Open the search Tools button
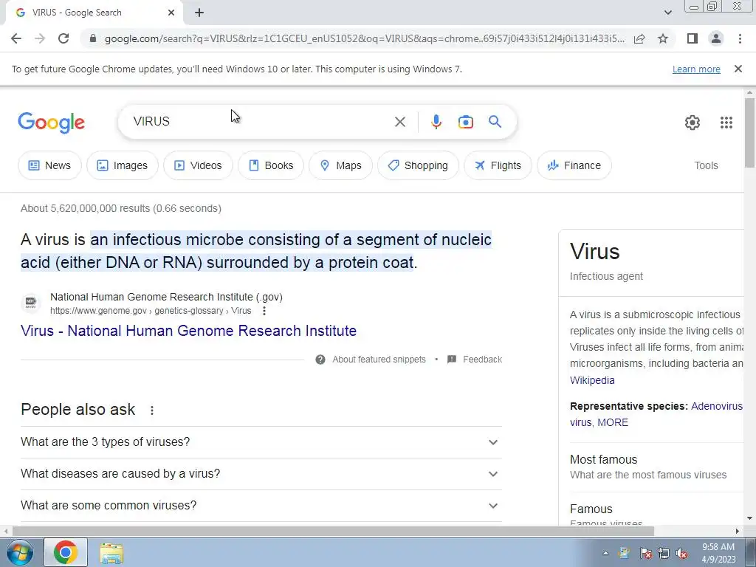Screen dimensions: 756x567 point(706,165)
